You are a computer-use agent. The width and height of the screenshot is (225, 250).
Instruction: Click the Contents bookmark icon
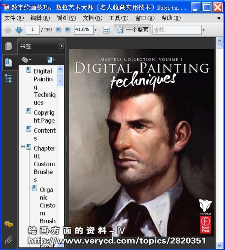point(29,129)
